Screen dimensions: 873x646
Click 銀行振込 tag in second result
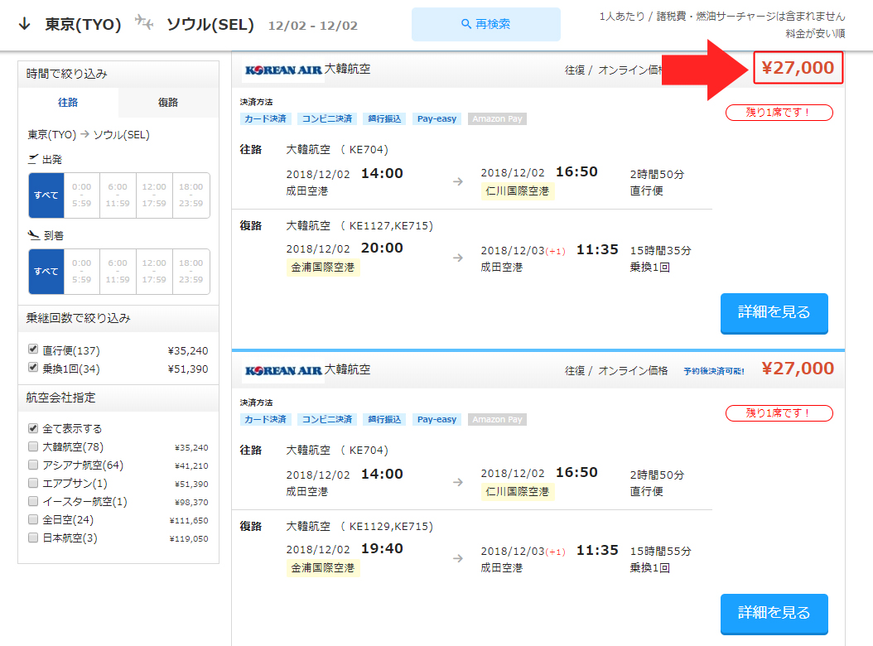(384, 419)
